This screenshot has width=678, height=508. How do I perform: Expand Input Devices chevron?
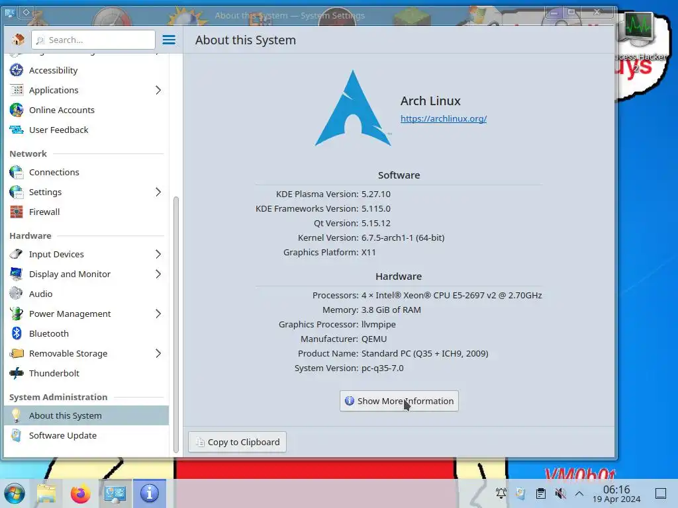pos(158,254)
